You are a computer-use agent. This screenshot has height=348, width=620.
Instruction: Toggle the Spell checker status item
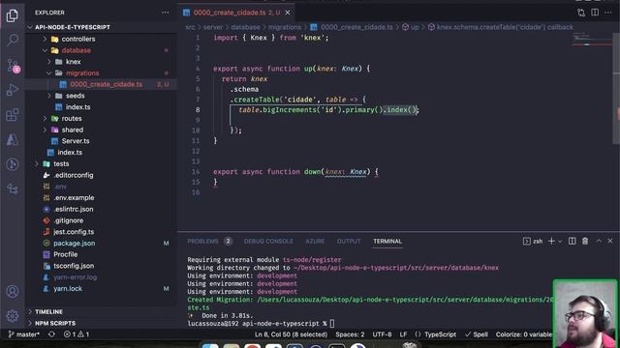click(x=477, y=334)
